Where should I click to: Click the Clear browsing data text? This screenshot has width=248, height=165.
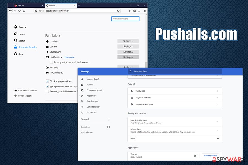pyautogui.click(x=138, y=120)
